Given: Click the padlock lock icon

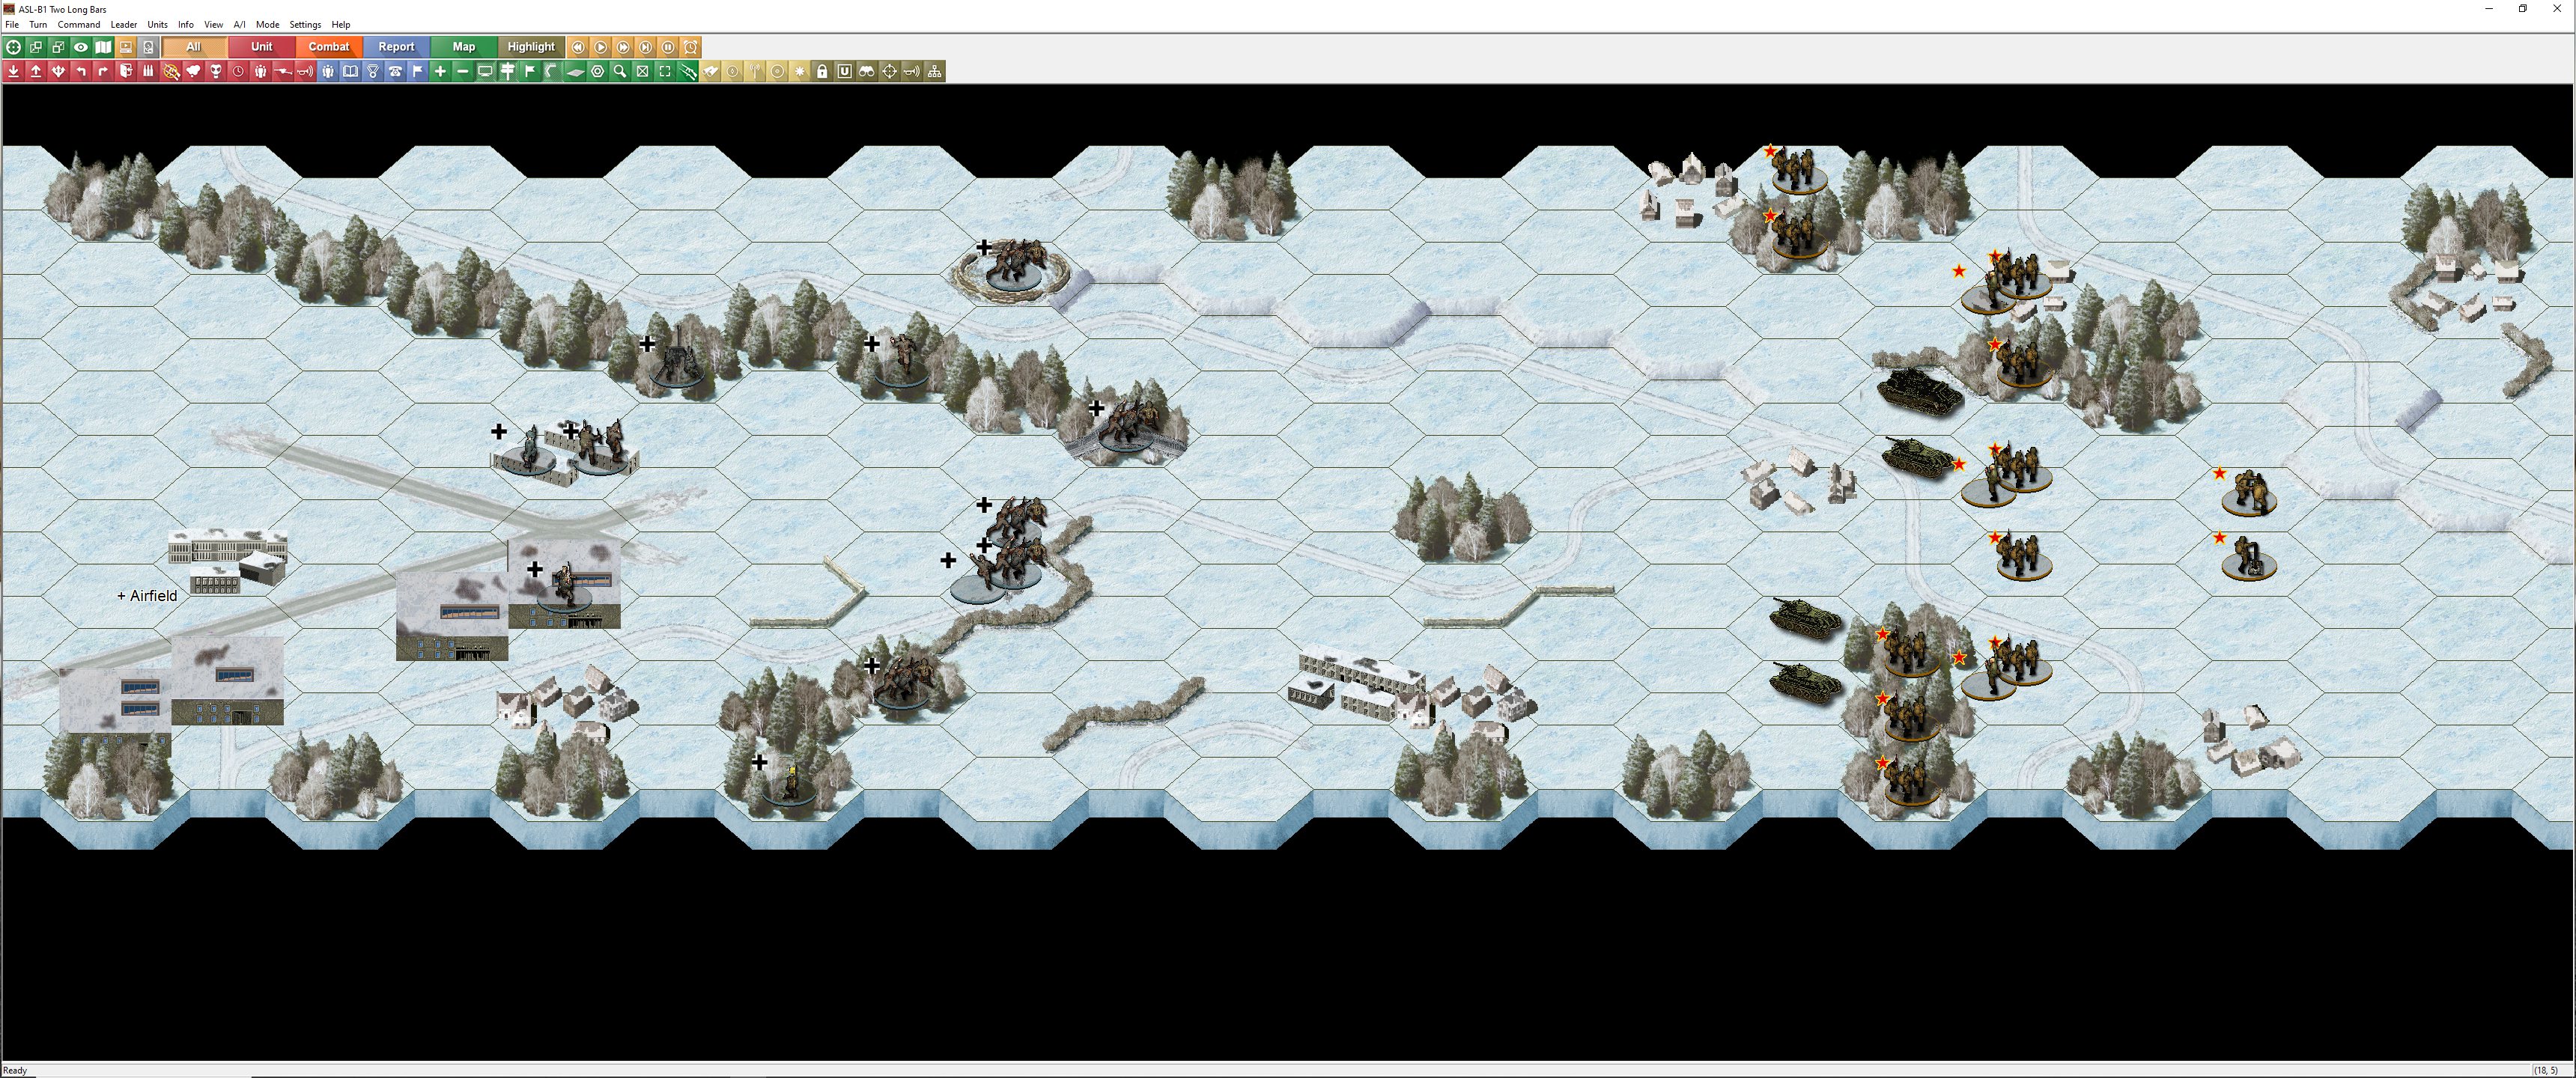Looking at the screenshot, I should [x=822, y=71].
